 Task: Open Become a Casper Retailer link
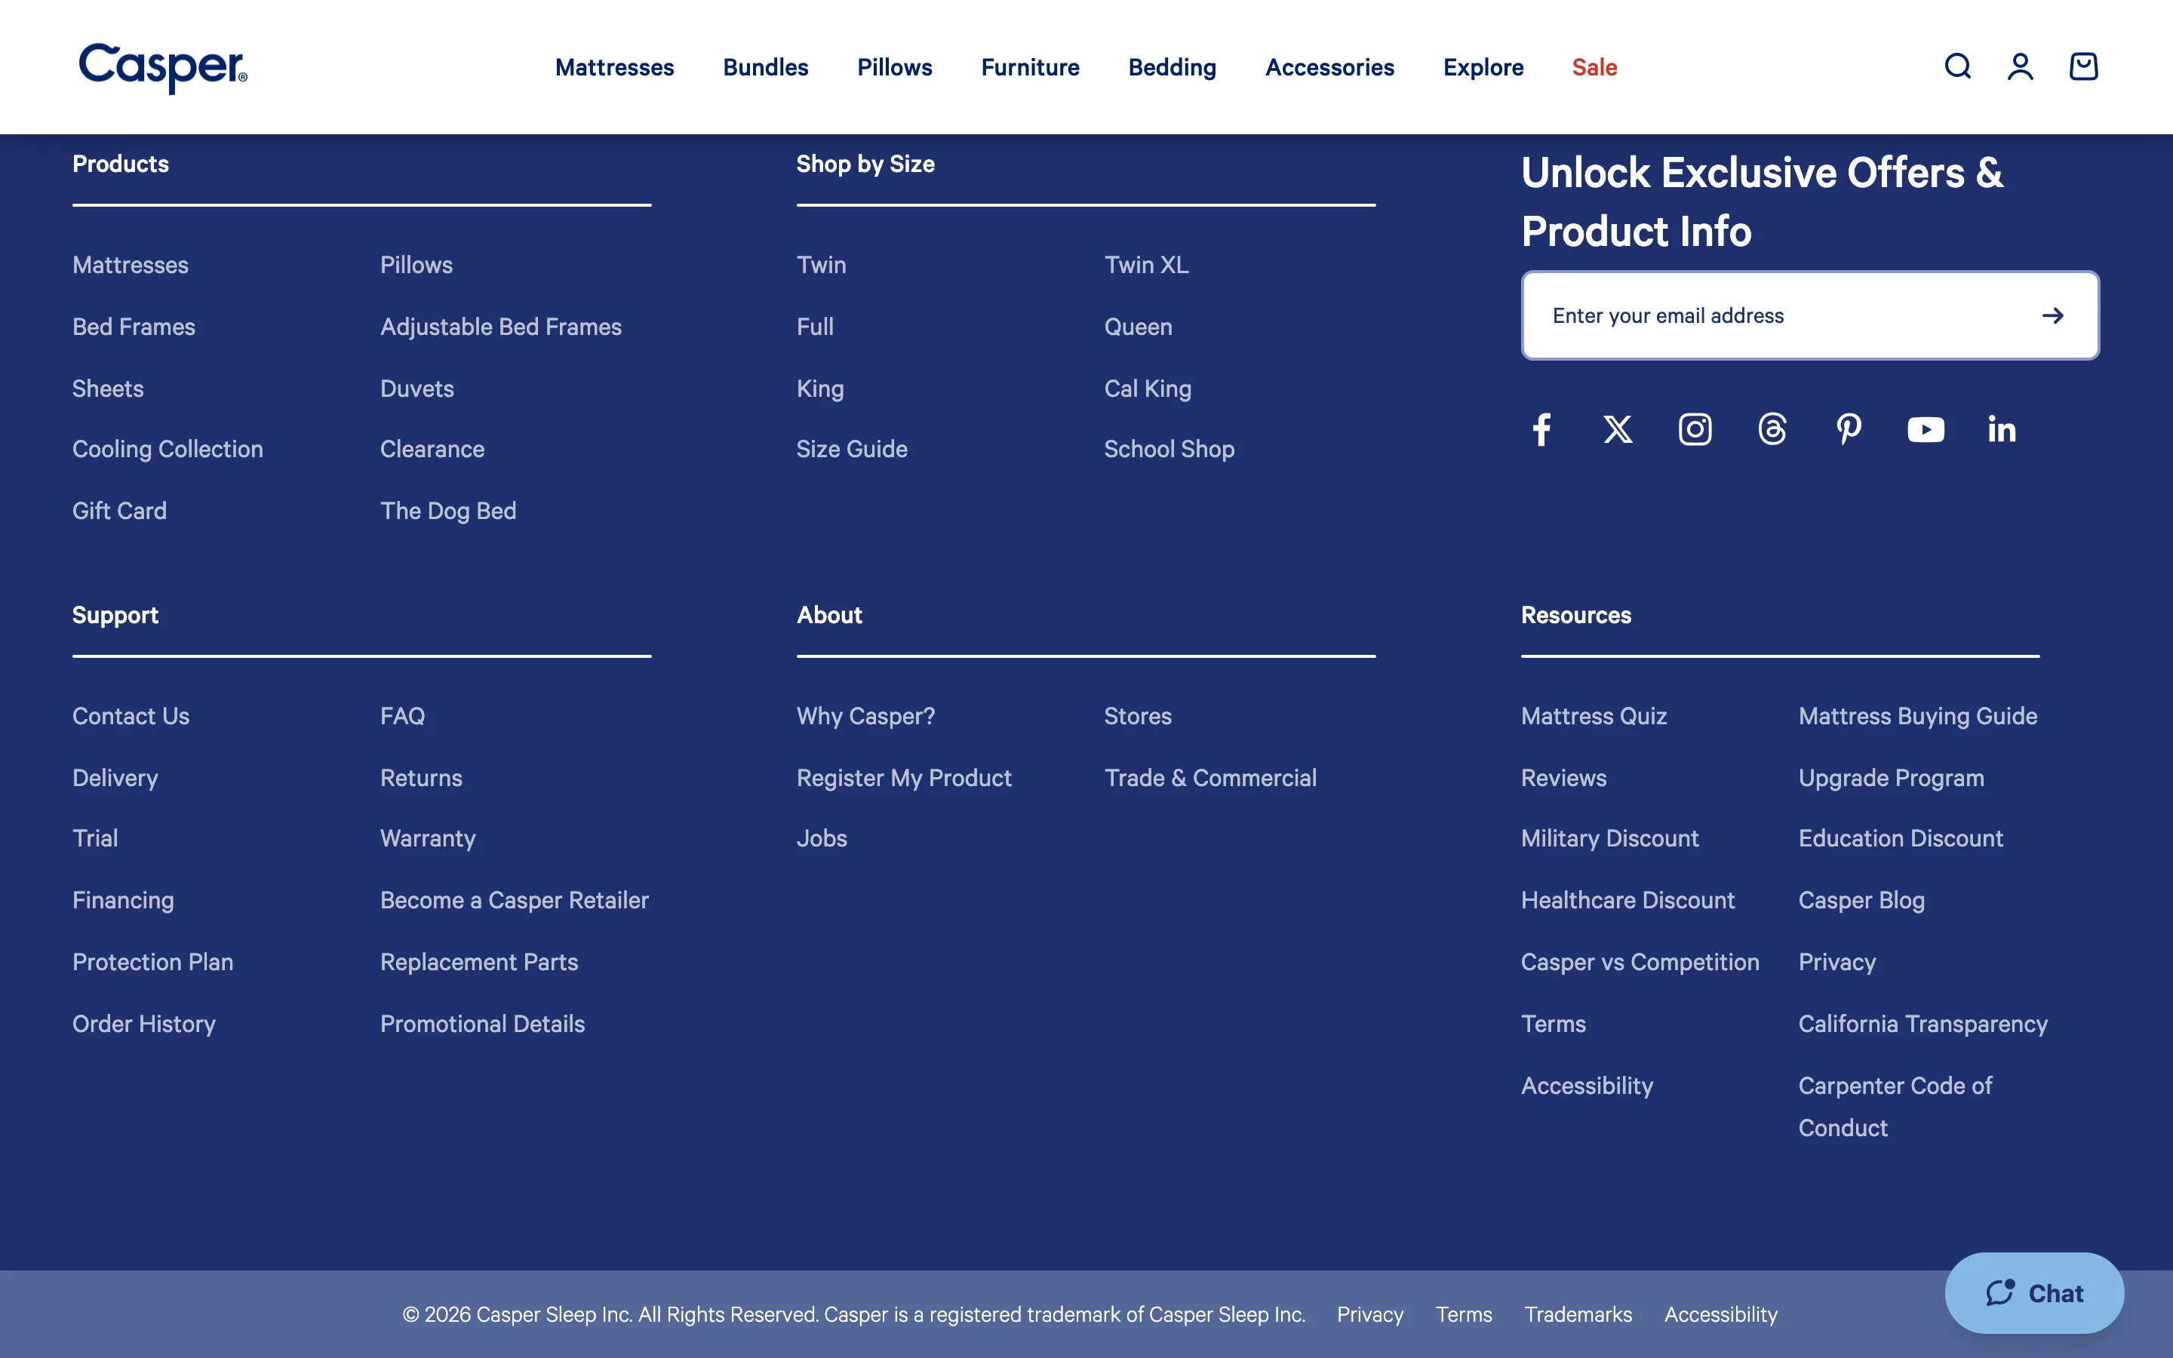pyautogui.click(x=514, y=900)
